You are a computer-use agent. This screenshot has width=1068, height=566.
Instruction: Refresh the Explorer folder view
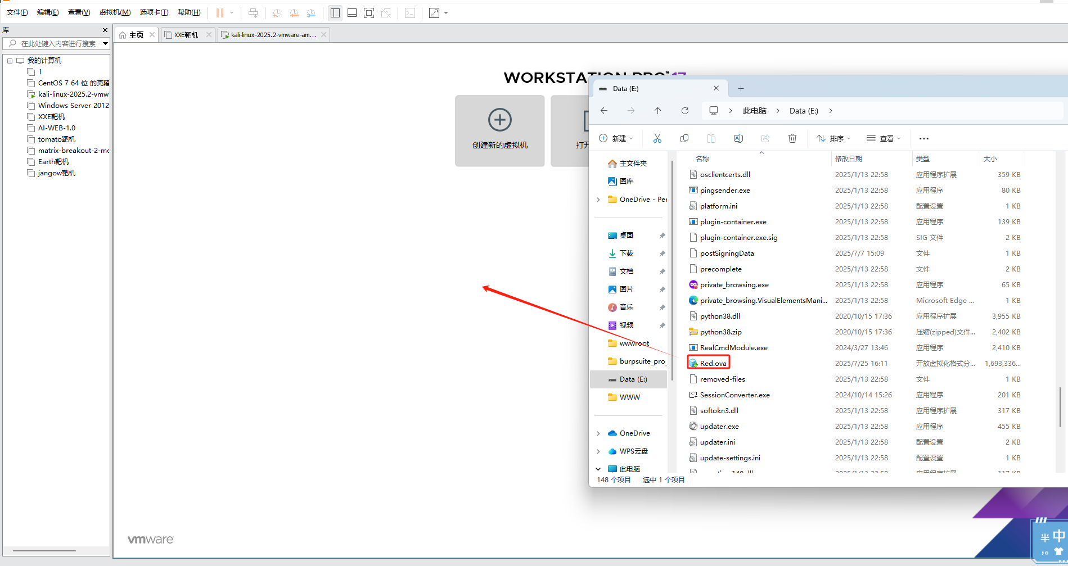click(685, 111)
